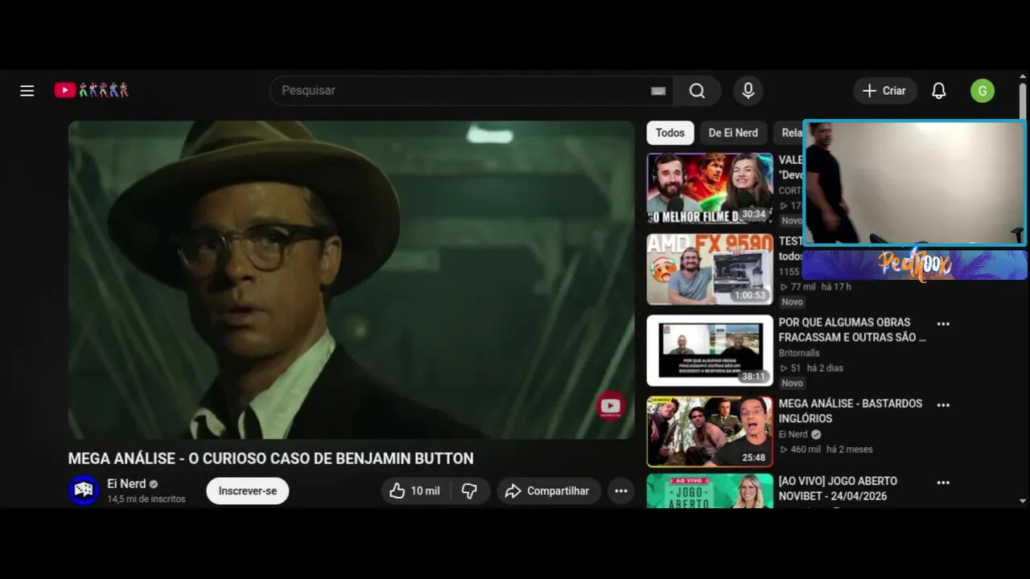Open 38:11 Britomalls video thumbnail
The width and height of the screenshot is (1030, 579).
[710, 351]
